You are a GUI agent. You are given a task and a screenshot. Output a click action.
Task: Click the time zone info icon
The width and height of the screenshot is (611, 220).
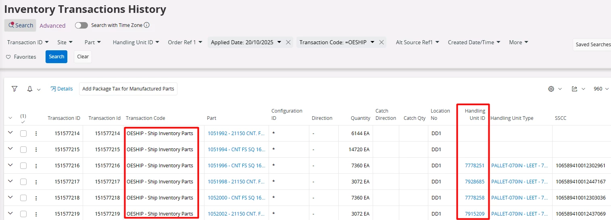pyautogui.click(x=147, y=25)
